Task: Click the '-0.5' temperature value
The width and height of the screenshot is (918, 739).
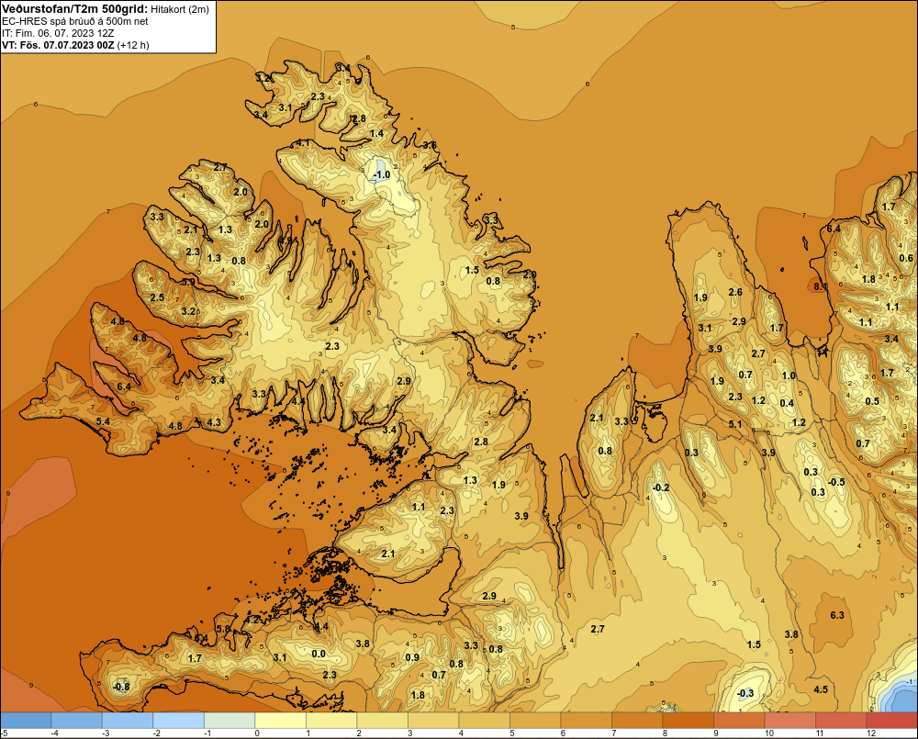Action: [x=836, y=482]
